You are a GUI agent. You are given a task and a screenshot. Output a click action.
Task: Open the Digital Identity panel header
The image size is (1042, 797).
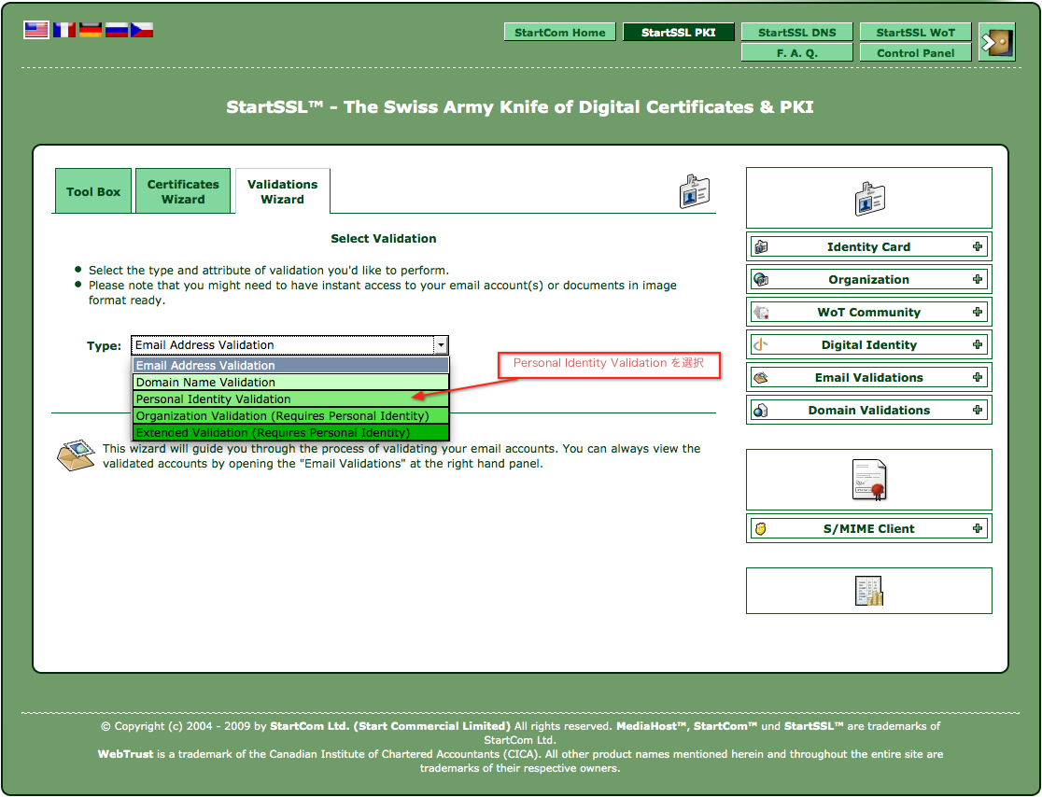coord(869,344)
